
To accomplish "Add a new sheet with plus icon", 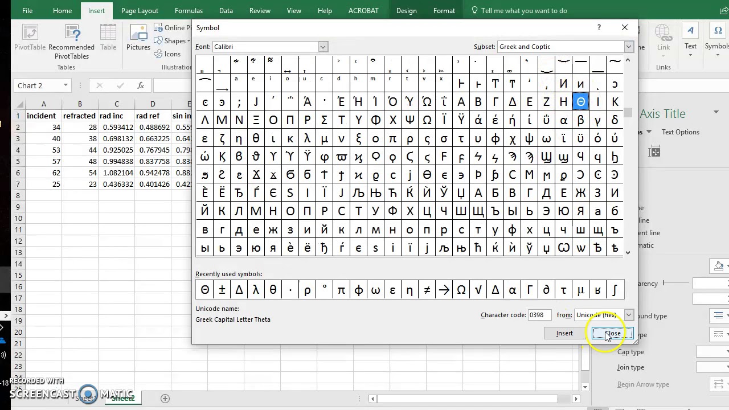I will coord(165,399).
